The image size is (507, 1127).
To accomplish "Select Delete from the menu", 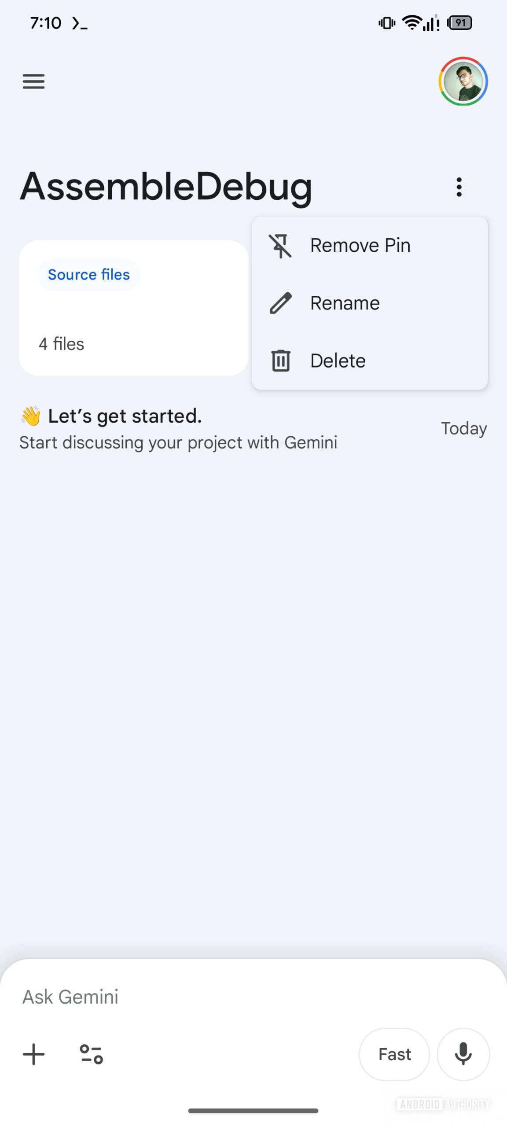I will pos(338,361).
